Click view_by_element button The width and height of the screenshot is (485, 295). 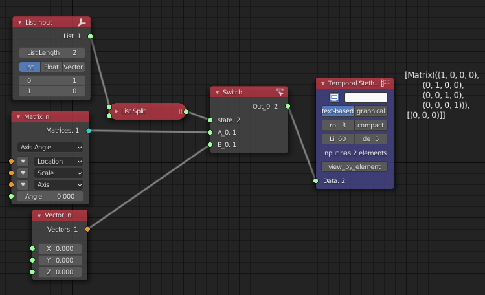354,167
